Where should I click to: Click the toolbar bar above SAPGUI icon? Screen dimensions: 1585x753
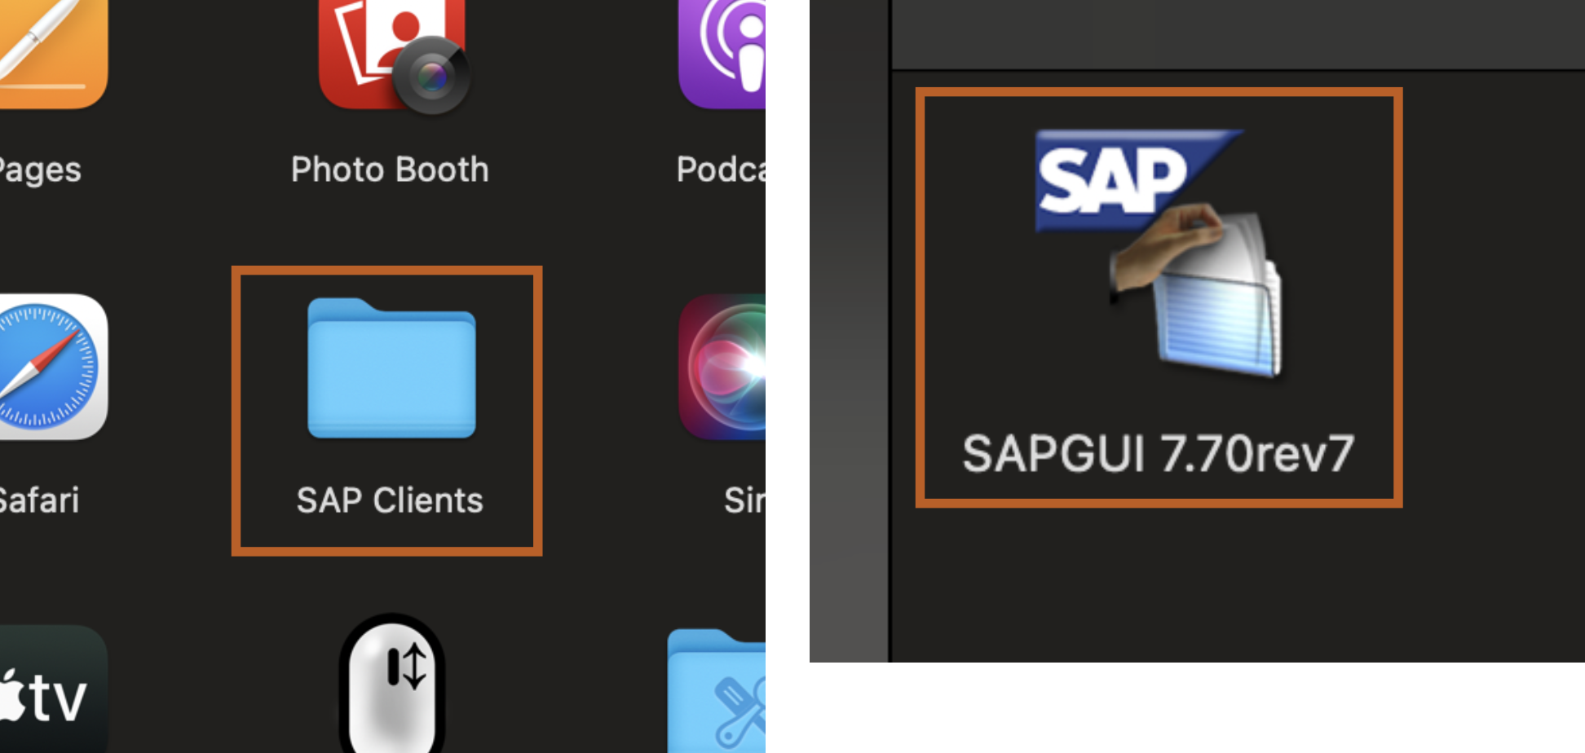[1223, 33]
